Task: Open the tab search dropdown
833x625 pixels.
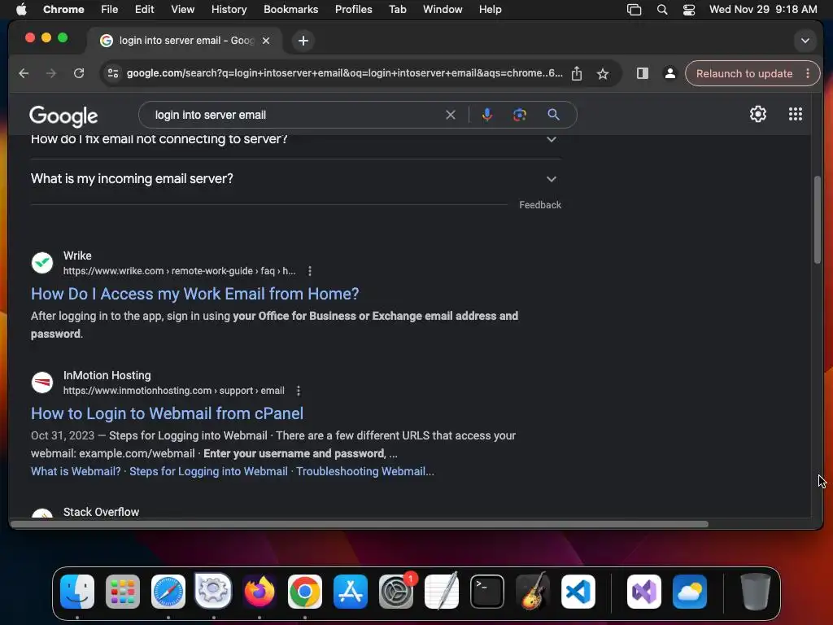Action: pyautogui.click(x=805, y=41)
